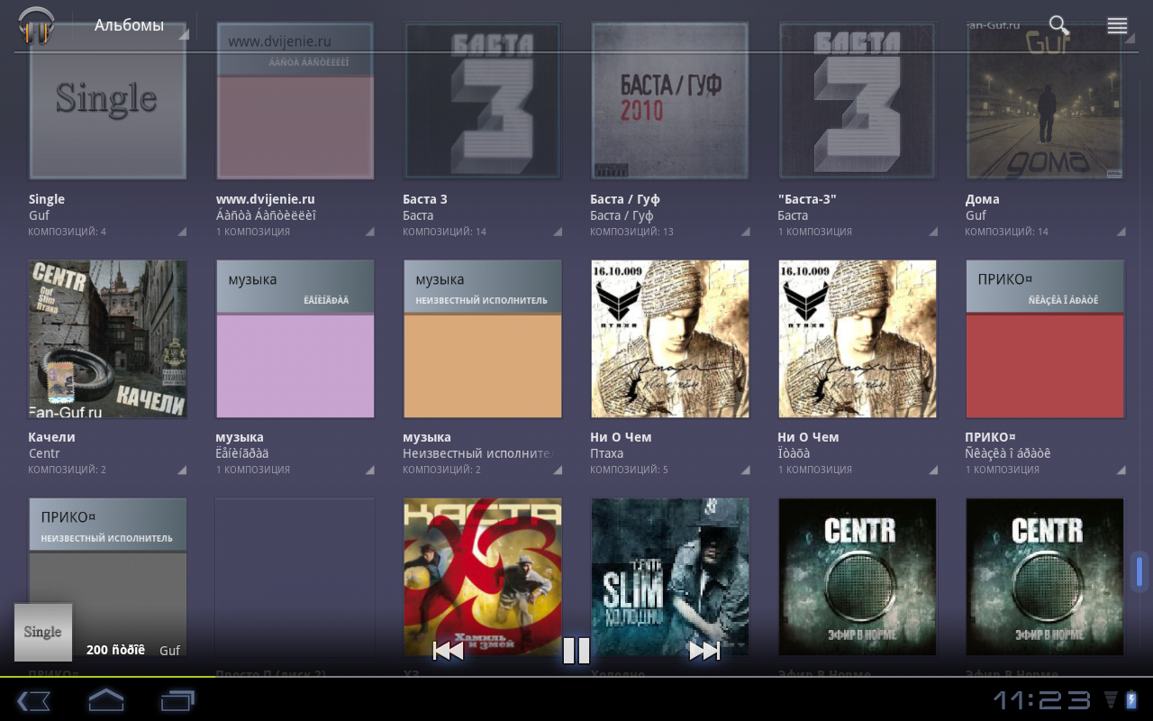Open the Slim Холодно album cover
The width and height of the screenshot is (1153, 721).
click(x=669, y=577)
